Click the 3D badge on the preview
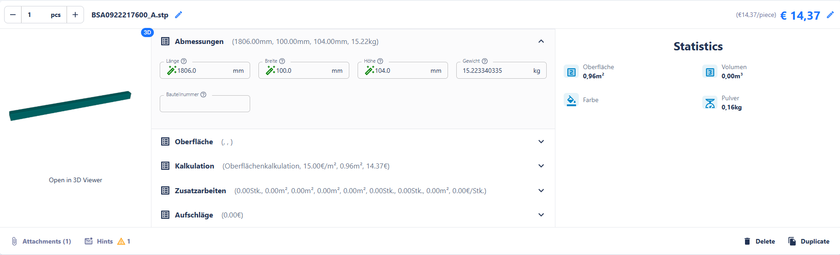The width and height of the screenshot is (840, 255). click(x=147, y=33)
